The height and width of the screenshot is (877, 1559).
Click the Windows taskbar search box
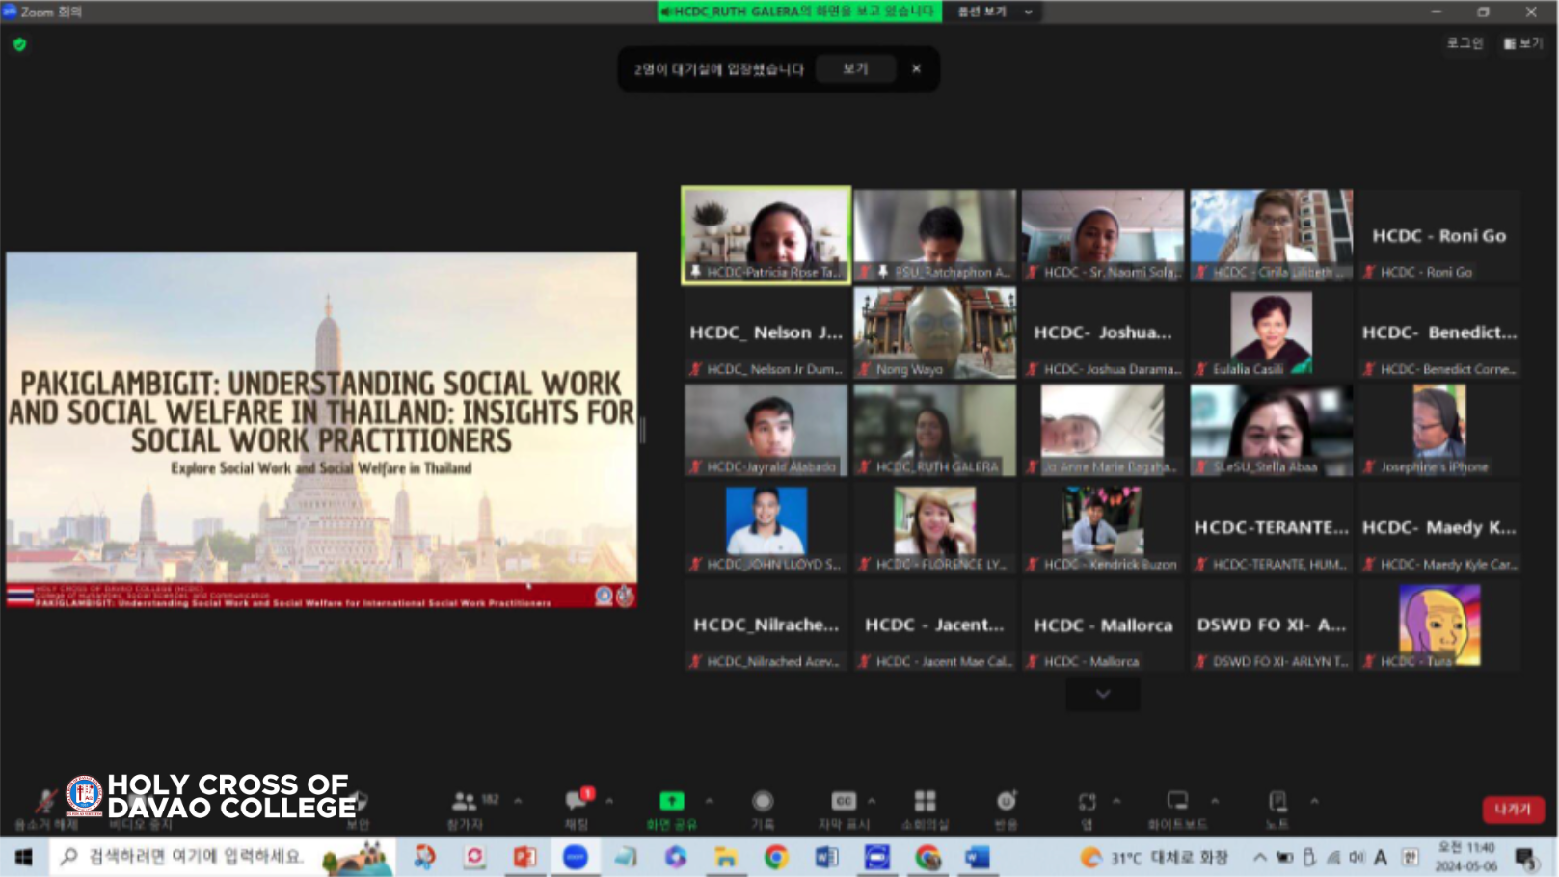point(222,857)
